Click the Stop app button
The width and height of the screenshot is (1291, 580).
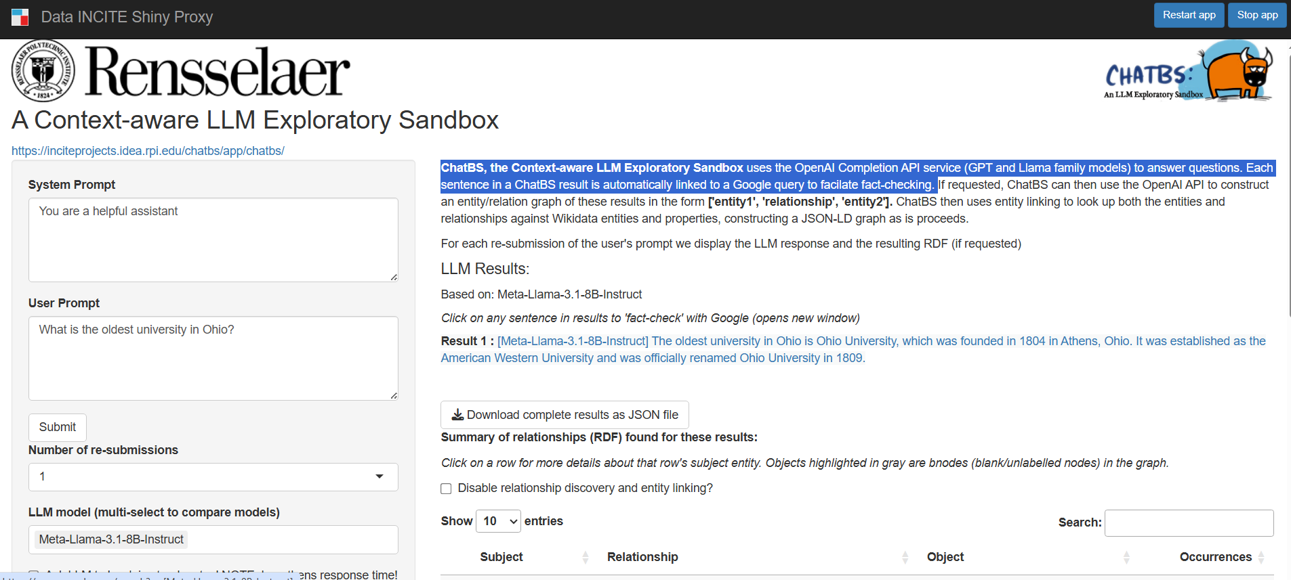click(x=1257, y=15)
